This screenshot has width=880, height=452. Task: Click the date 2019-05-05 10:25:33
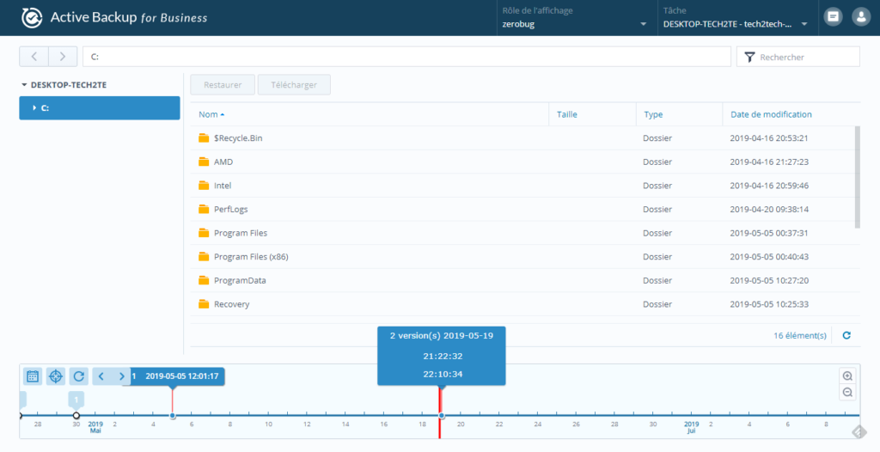coord(769,303)
